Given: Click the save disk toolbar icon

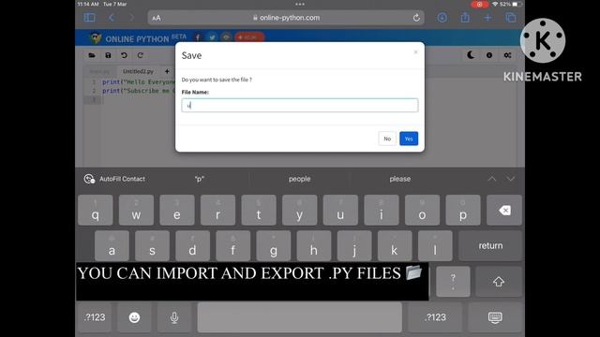Looking at the screenshot, I should (109, 55).
